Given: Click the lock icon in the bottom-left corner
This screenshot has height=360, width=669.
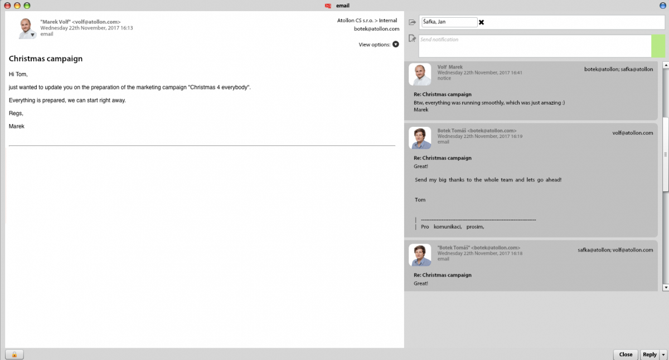Looking at the screenshot, I should (14, 354).
